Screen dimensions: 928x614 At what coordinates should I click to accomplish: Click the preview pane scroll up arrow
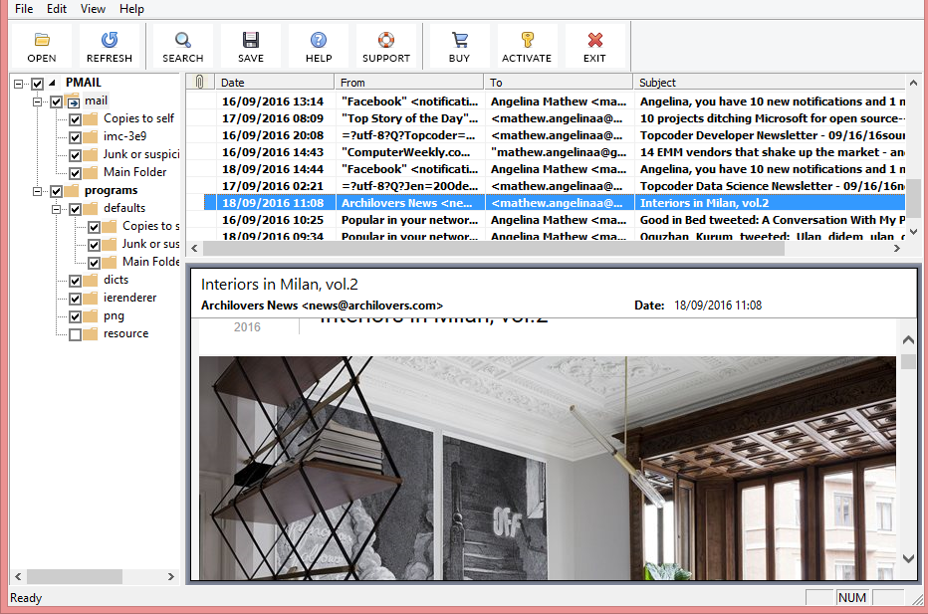coord(908,339)
